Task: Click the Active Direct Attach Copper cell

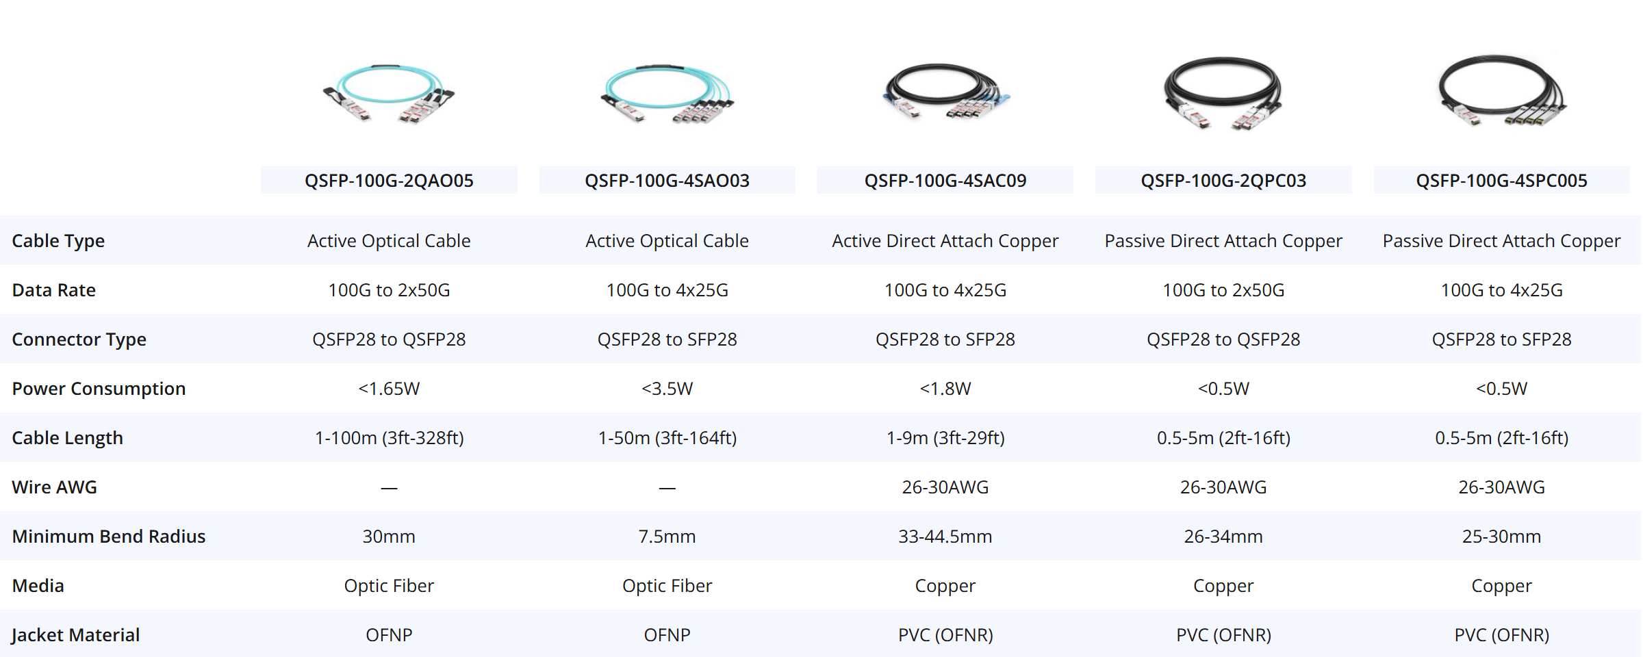Action: click(x=945, y=241)
